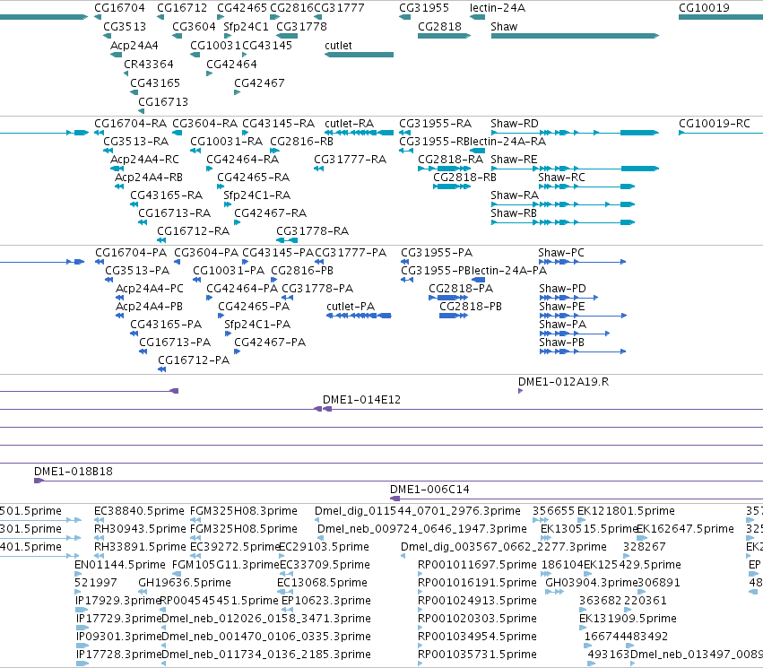This screenshot has height=668, width=763.
Task: Select transcript CG10019-RC
Action: point(715,124)
